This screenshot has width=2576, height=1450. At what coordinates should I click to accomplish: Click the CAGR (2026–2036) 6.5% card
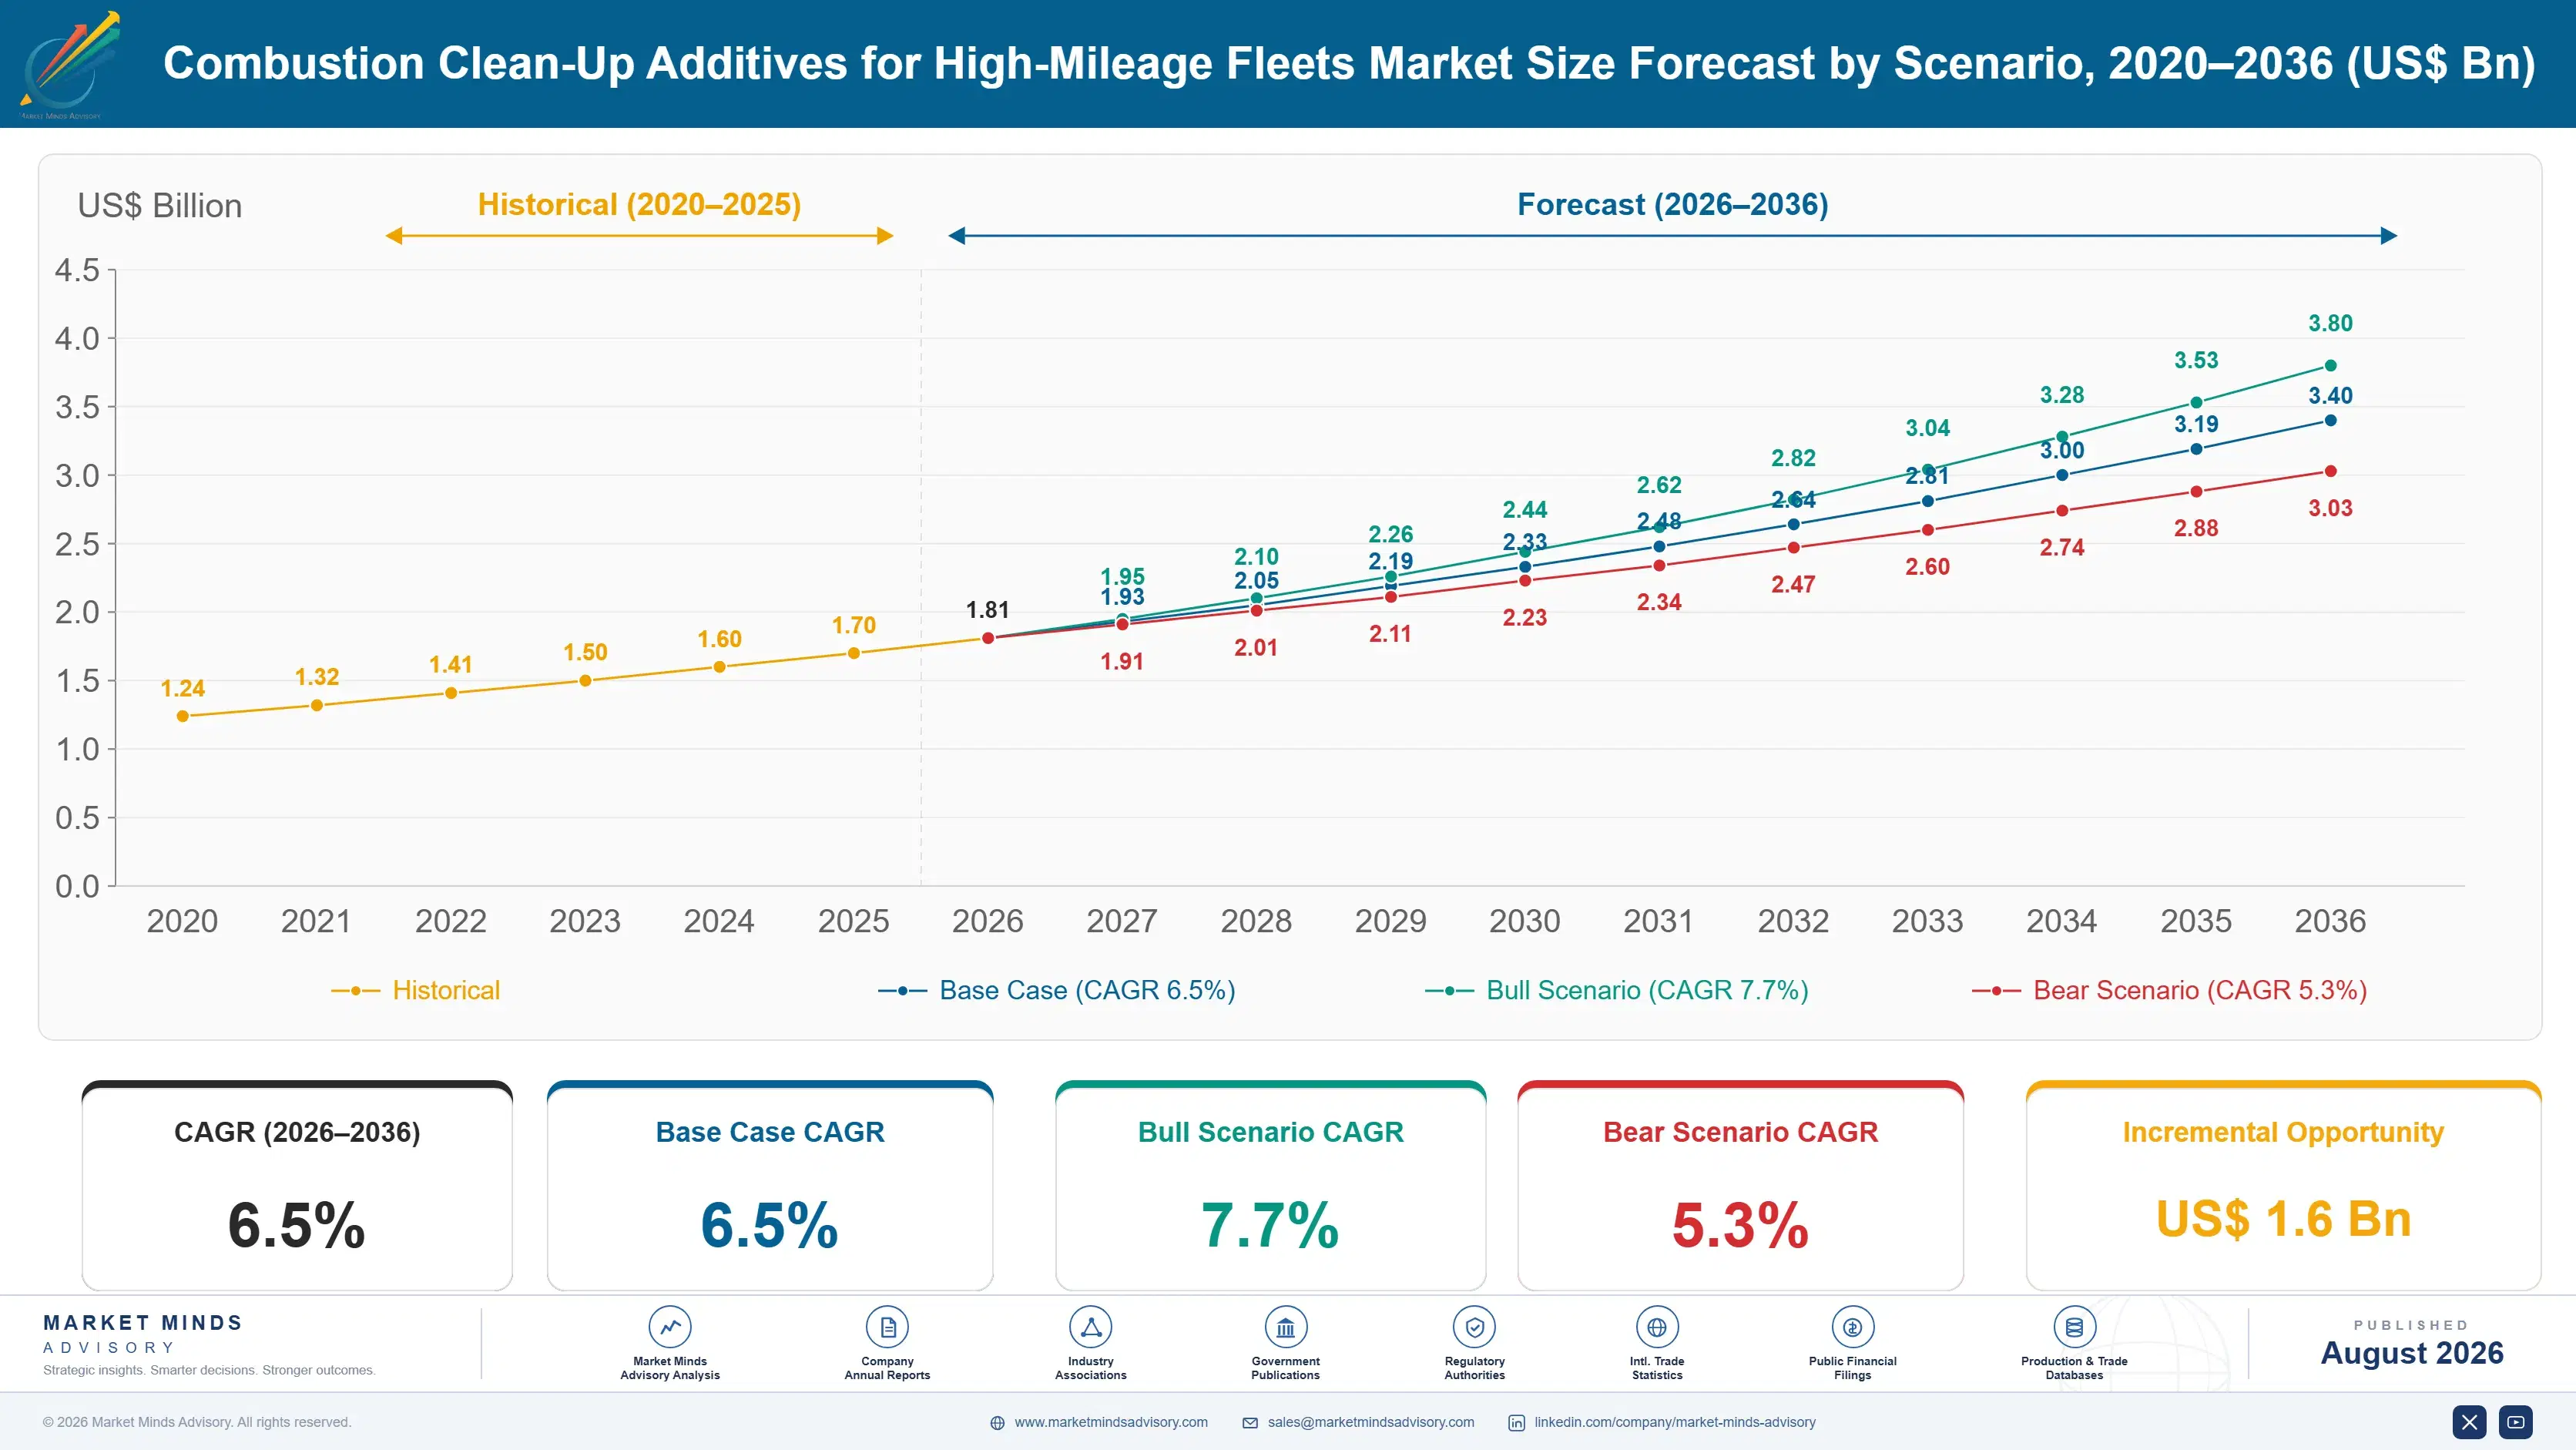(297, 1186)
